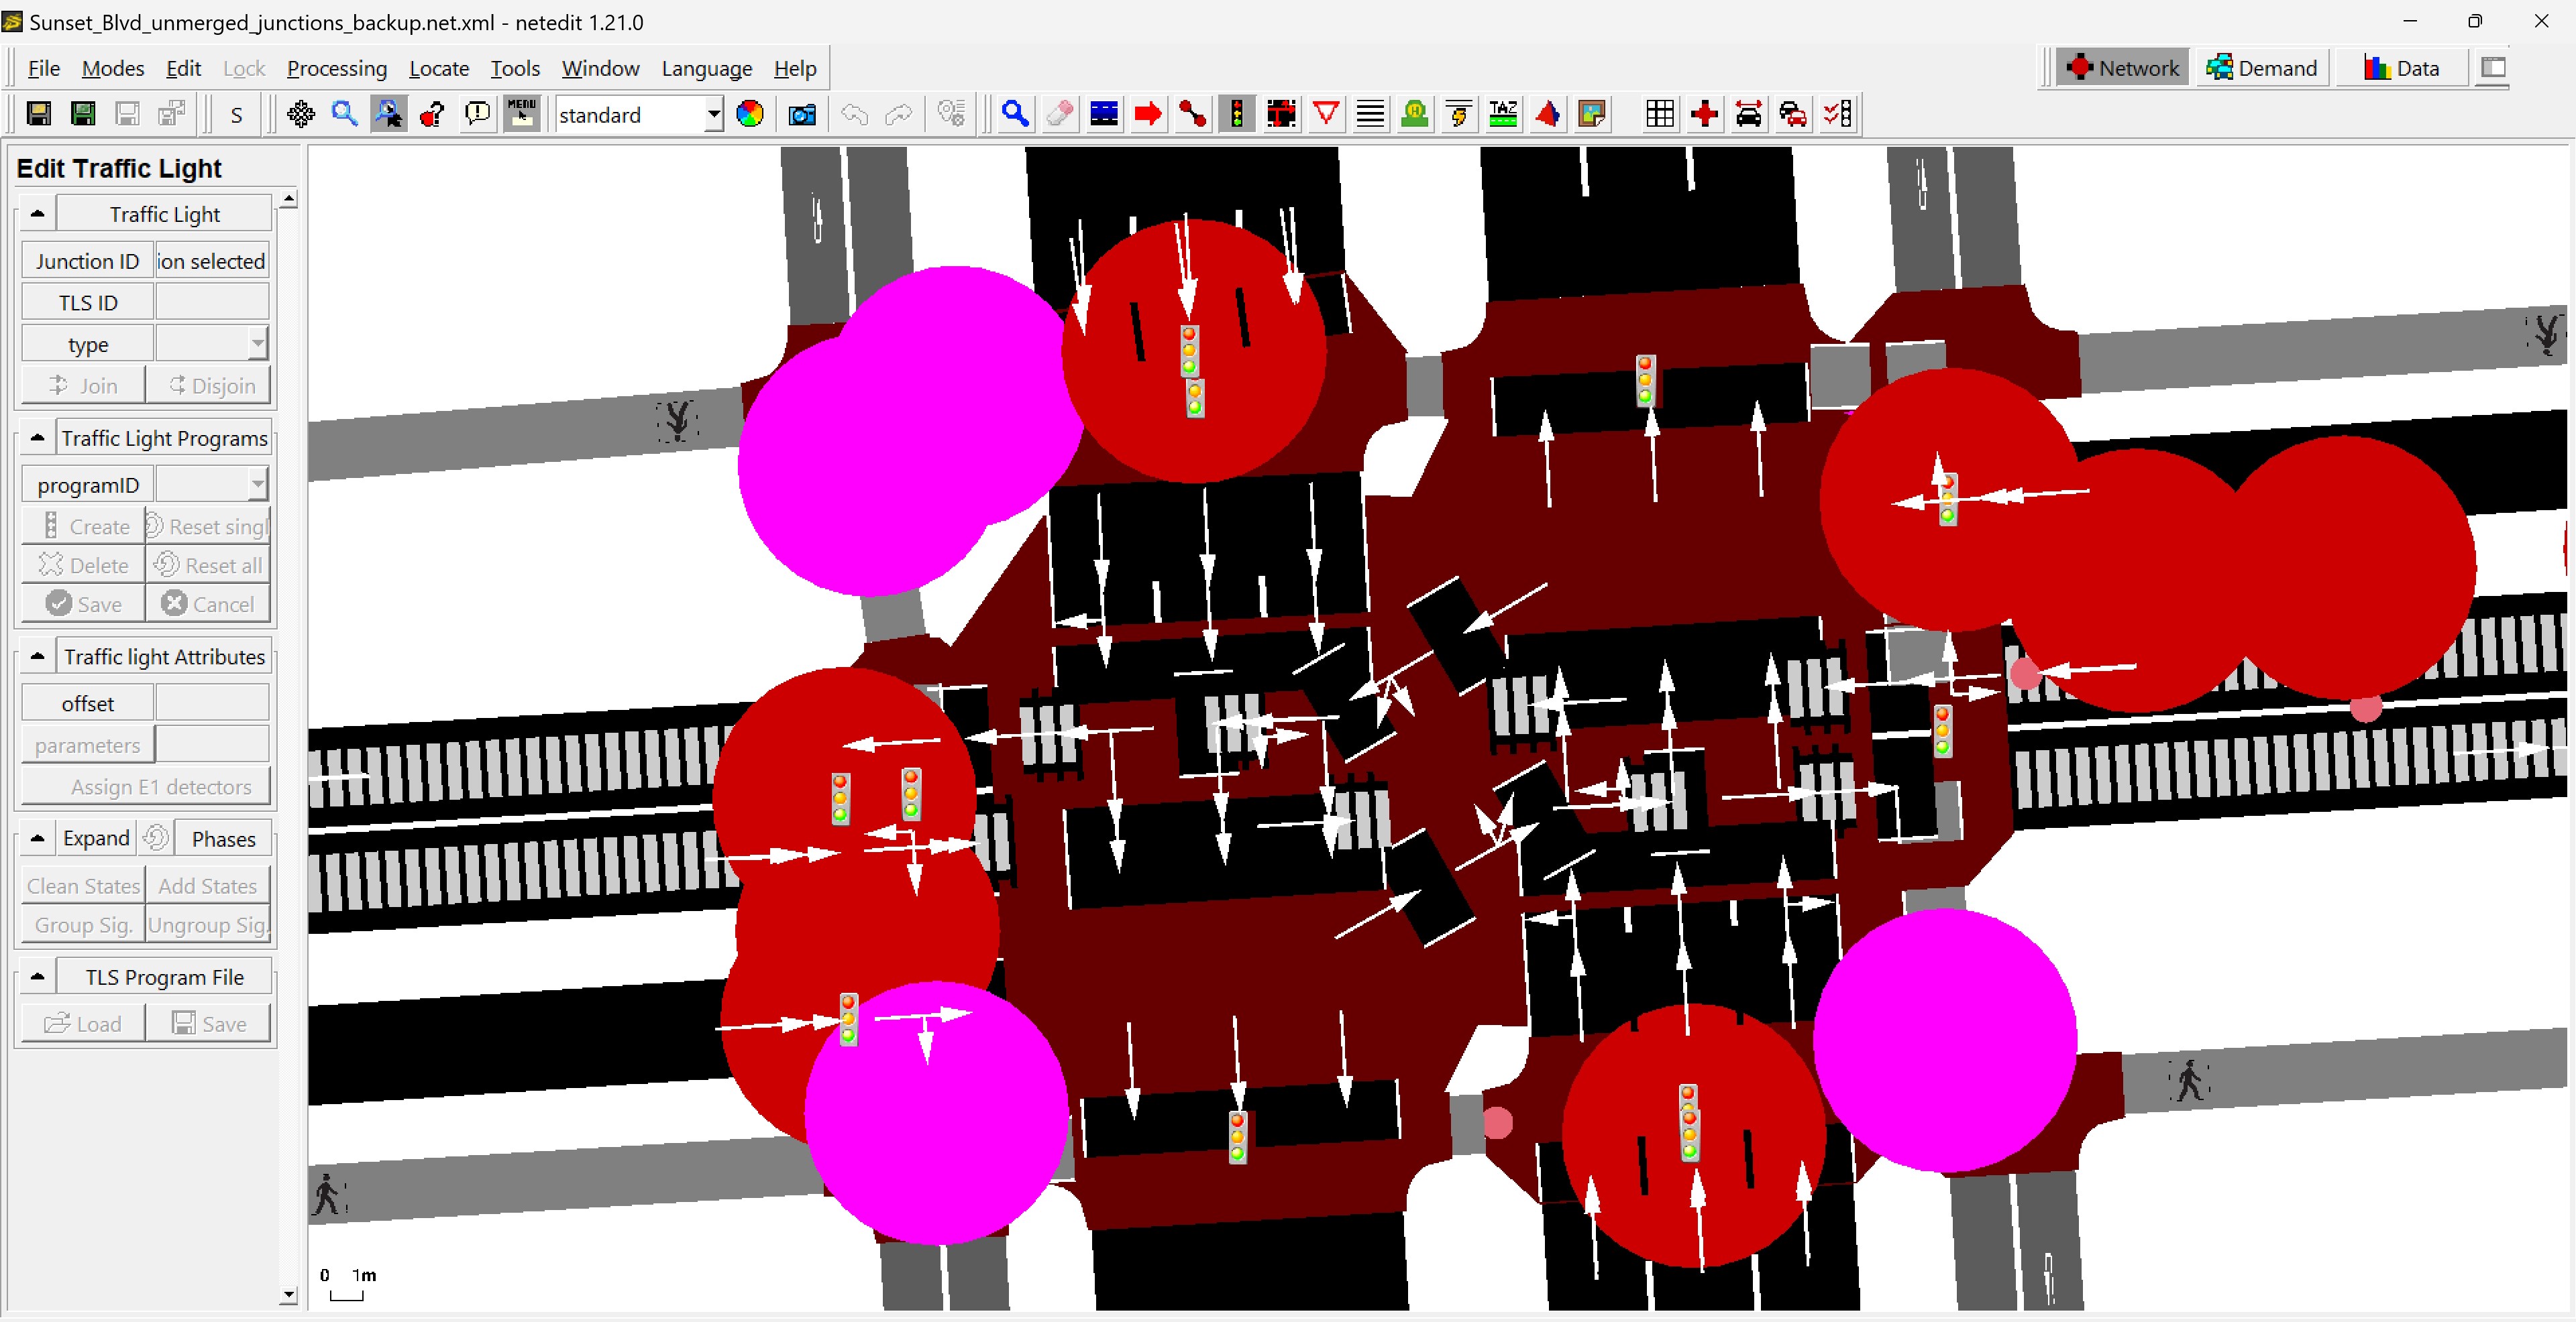Viewport: 2576px width, 1322px height.
Task: Click the question mark tooltip icon
Action: pyautogui.click(x=433, y=114)
